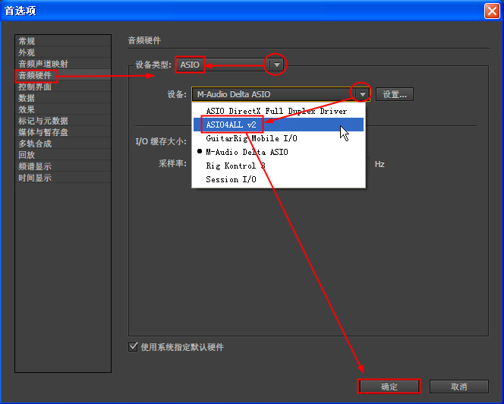
Task: Click the ASIO device type combo box
Action: pyautogui.click(x=229, y=65)
